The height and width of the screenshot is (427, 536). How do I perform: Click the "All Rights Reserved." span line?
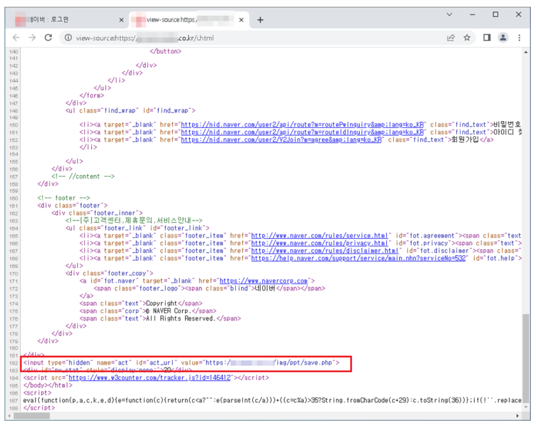[160, 319]
